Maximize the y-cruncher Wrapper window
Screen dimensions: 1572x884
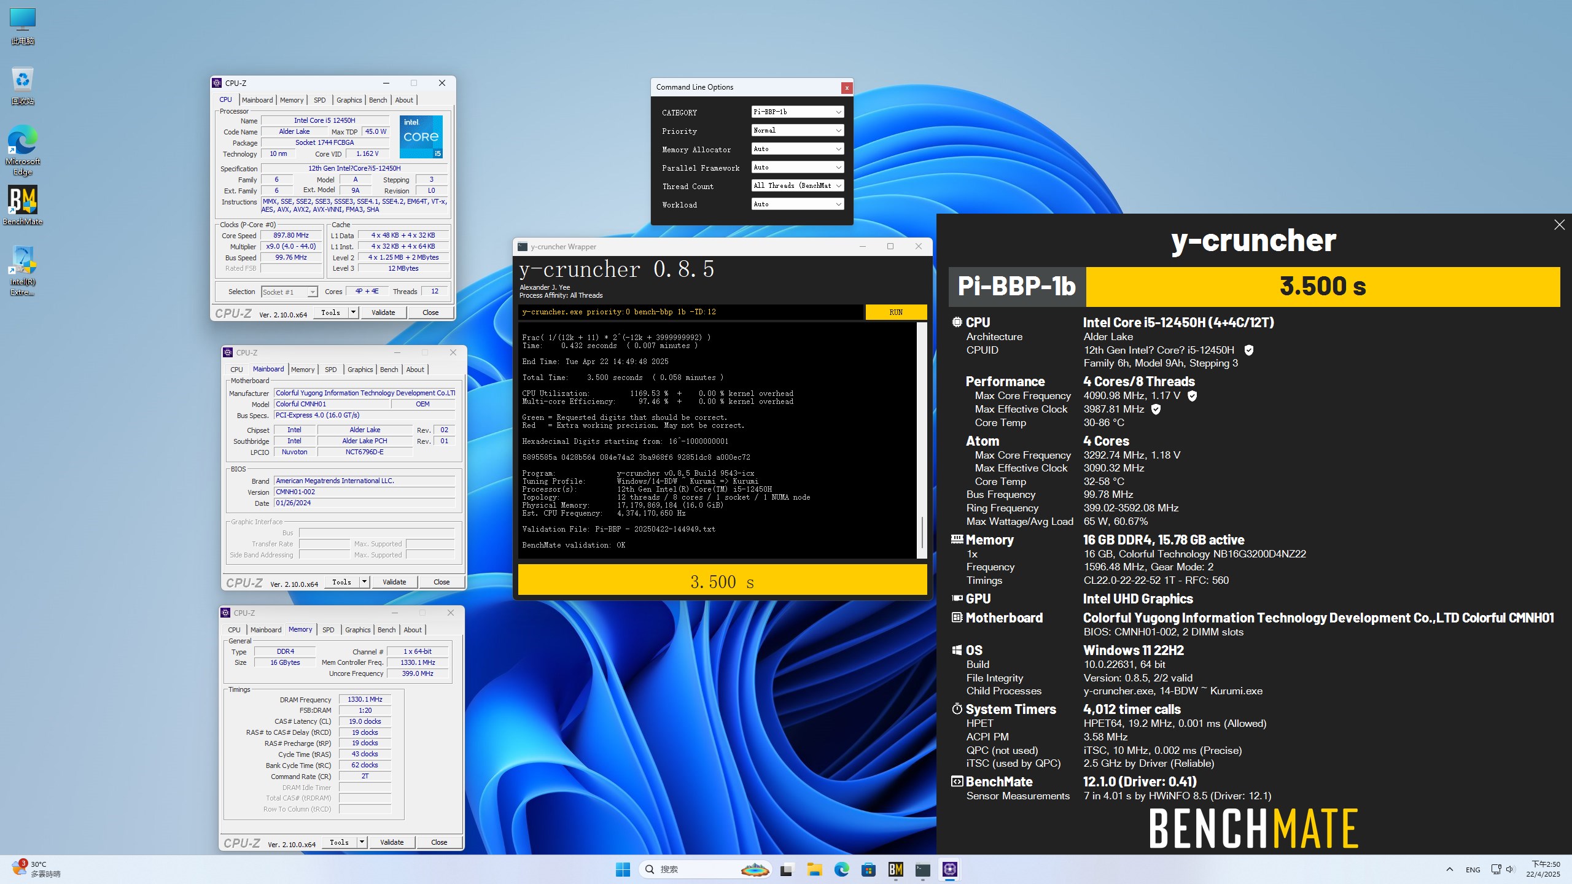pyautogui.click(x=890, y=247)
